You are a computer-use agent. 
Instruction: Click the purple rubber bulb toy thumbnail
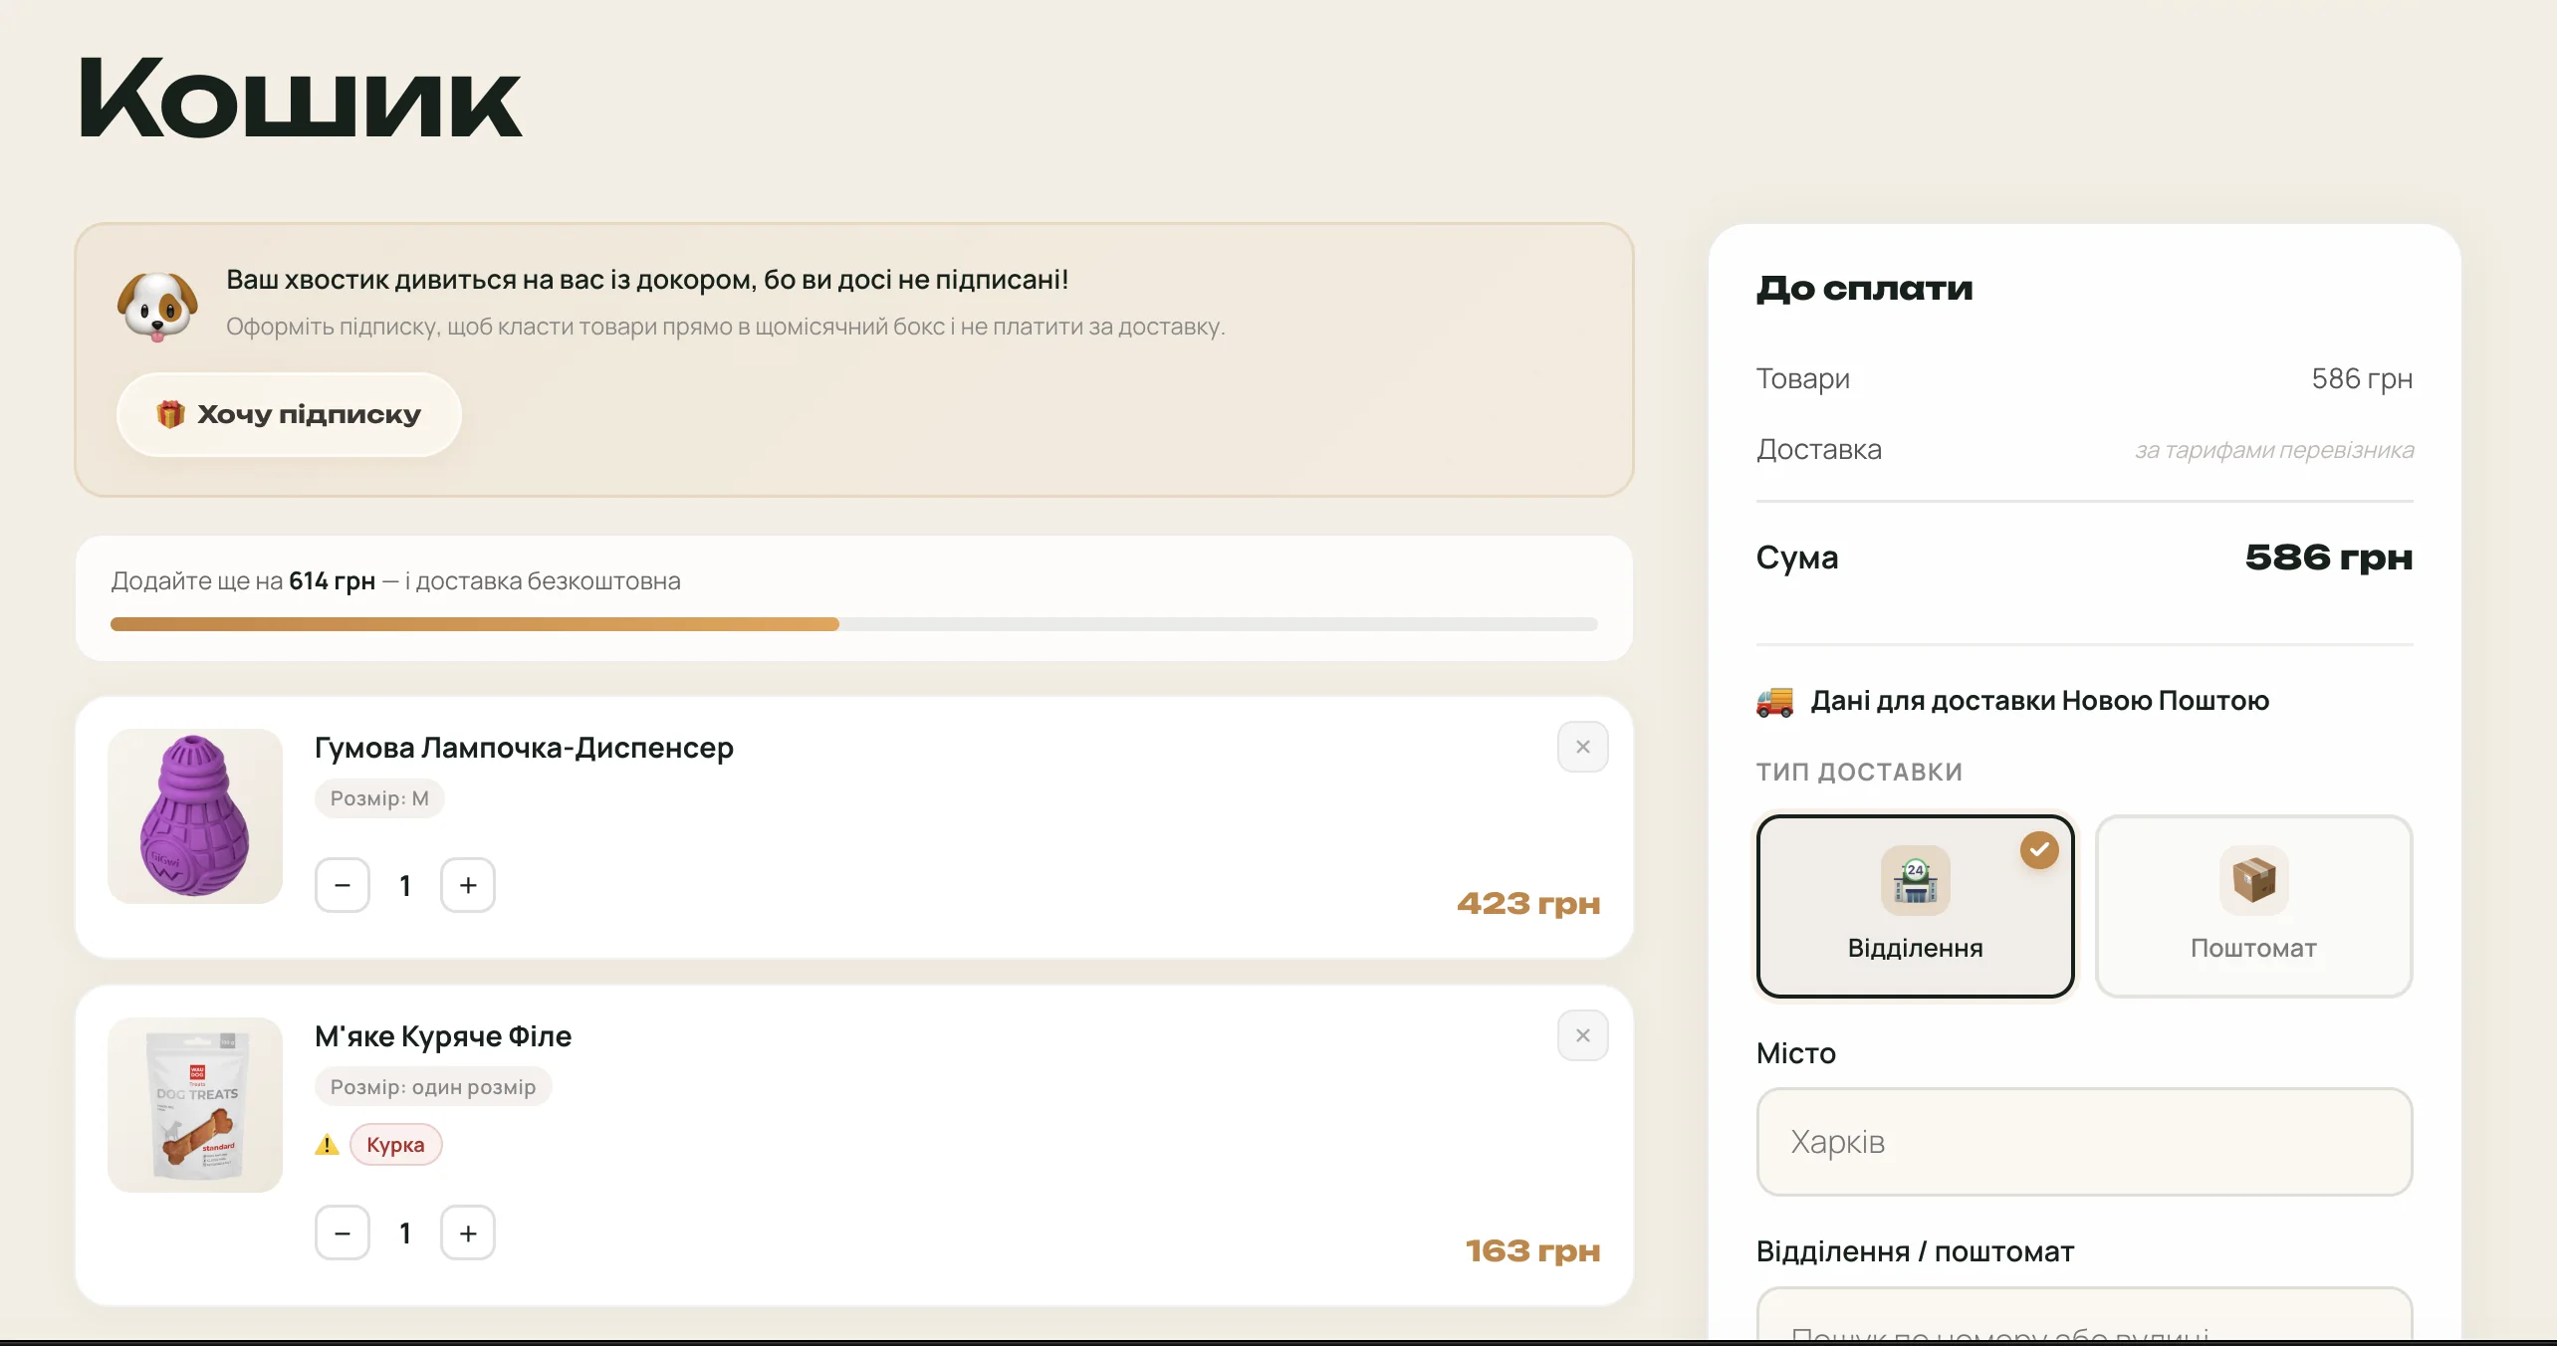click(195, 816)
